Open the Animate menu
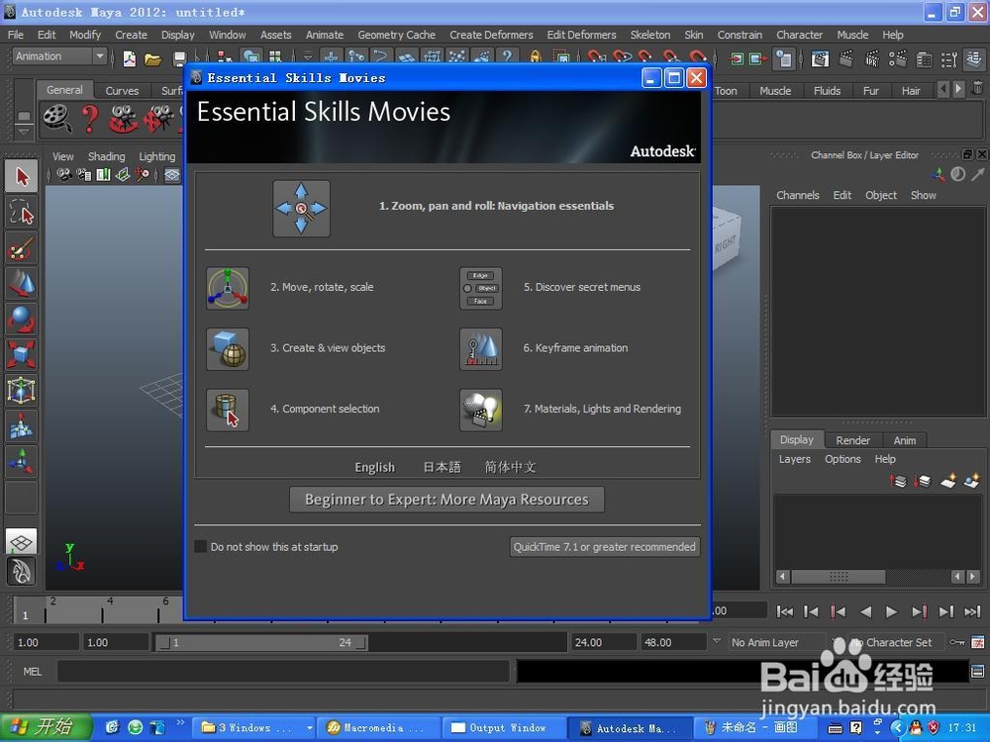This screenshot has height=742, width=990. (x=325, y=35)
